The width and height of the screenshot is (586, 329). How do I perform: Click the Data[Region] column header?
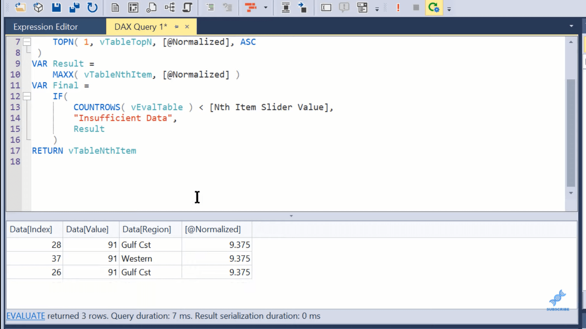[x=151, y=229]
